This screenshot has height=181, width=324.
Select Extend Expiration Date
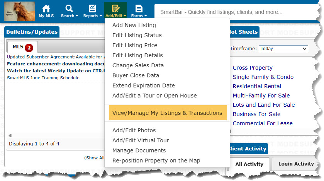tap(144, 85)
